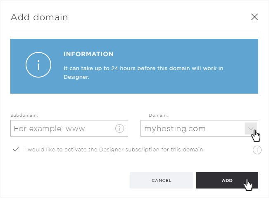Select the 'myhosting.com' text in the combo box
Screen dimensions: 269x198
[175, 129]
